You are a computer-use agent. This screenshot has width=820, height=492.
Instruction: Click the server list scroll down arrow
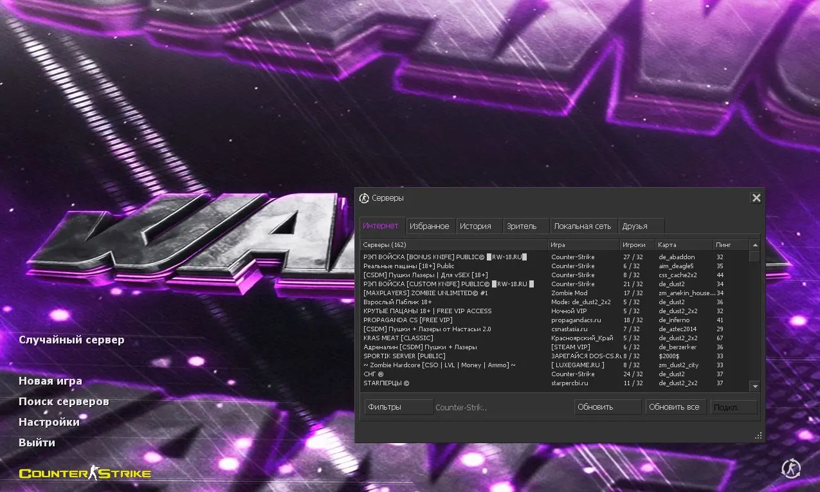pos(755,387)
